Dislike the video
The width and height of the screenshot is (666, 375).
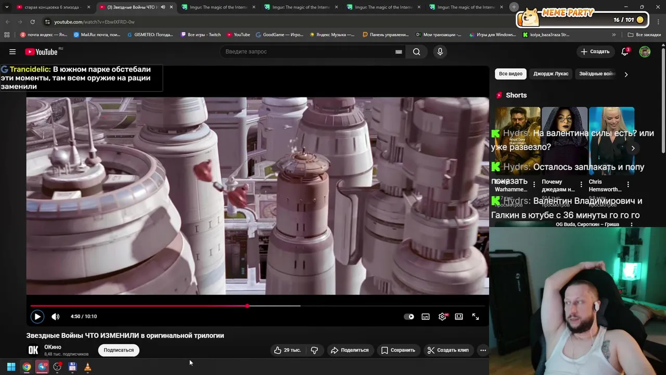click(314, 350)
